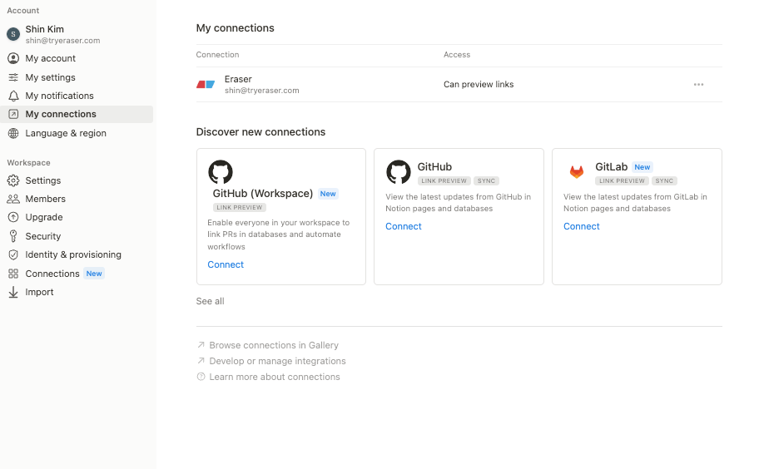Click the shin@tryeraser.com account email in sidebar
This screenshot has width=759, height=469.
pyautogui.click(x=63, y=41)
